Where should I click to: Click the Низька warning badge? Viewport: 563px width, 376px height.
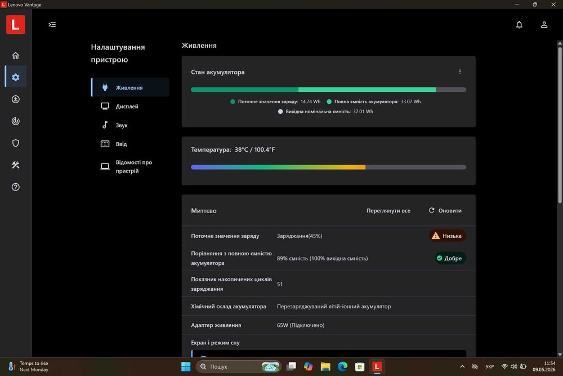coord(448,236)
